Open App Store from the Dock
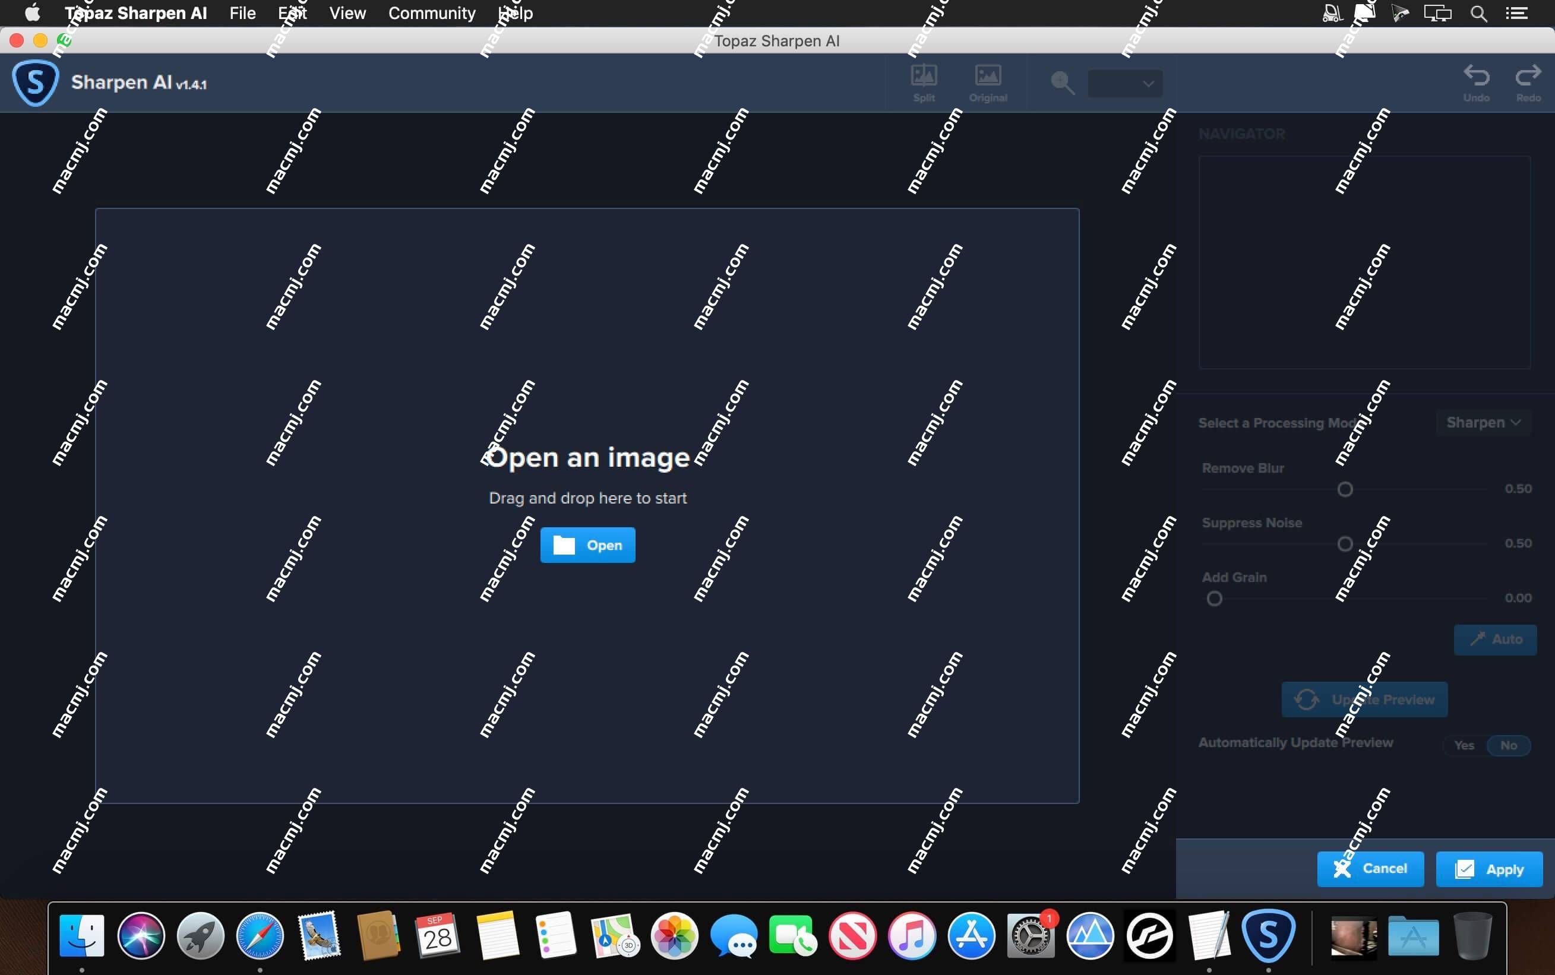The image size is (1555, 975). click(x=971, y=936)
